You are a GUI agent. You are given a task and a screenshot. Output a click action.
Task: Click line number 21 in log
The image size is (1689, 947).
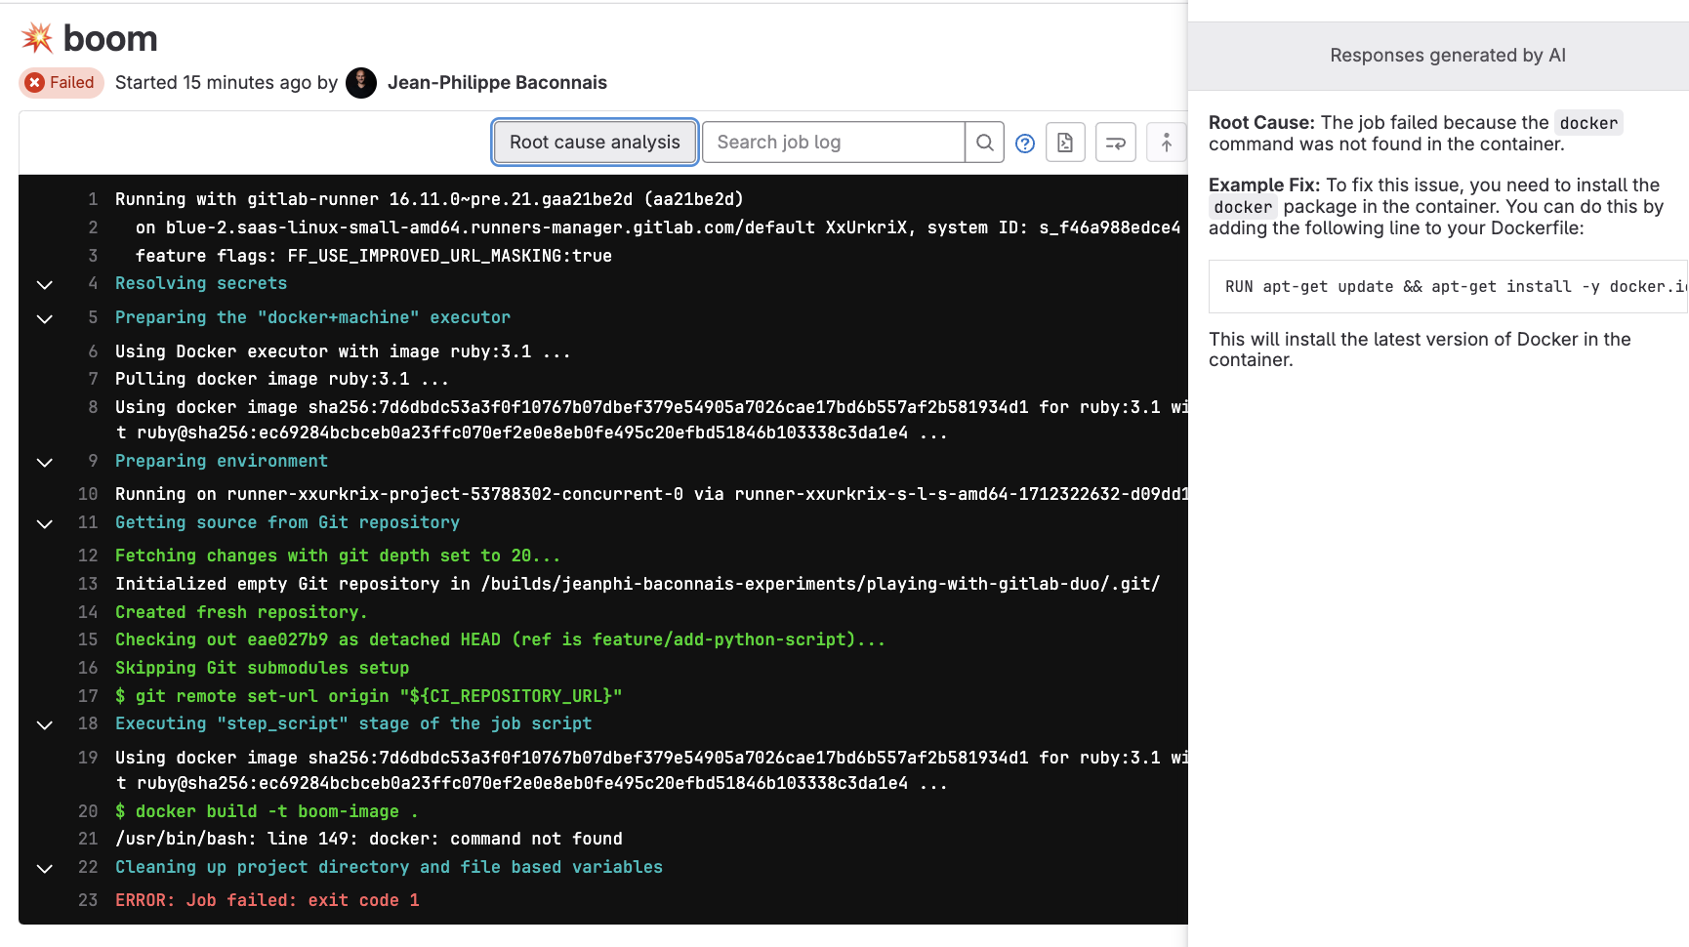[x=88, y=839]
